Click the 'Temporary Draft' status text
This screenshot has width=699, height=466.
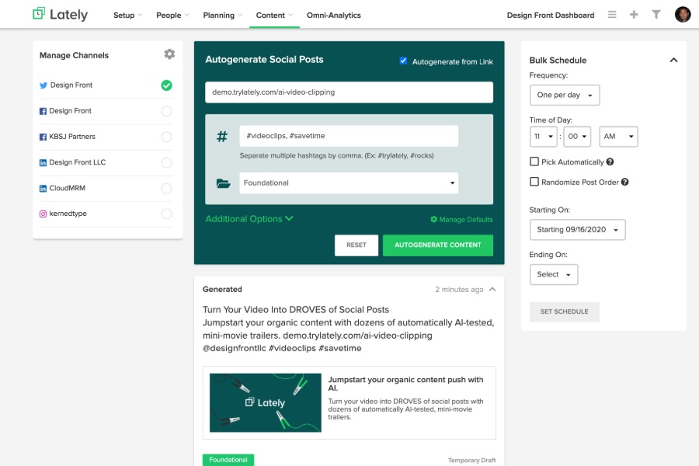point(471,461)
